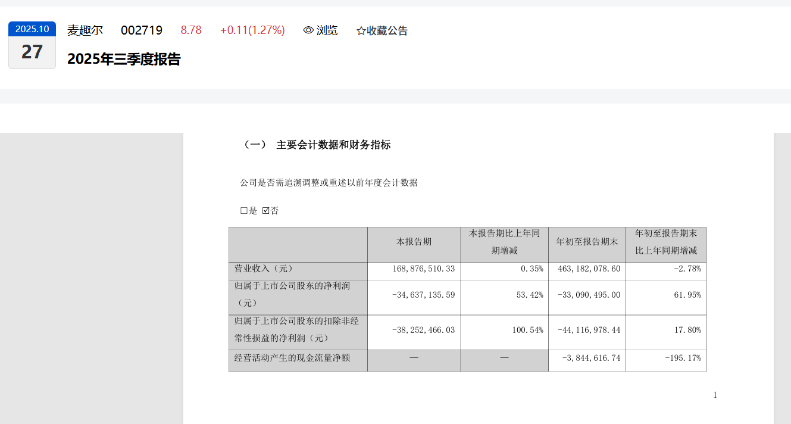791x424 pixels.
Task: Click the price change +0.11(1.27%)
Action: pyautogui.click(x=252, y=30)
